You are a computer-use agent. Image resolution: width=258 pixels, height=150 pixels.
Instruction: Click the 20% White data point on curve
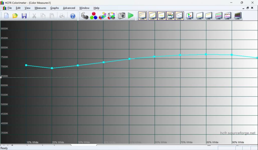(x=52, y=68)
